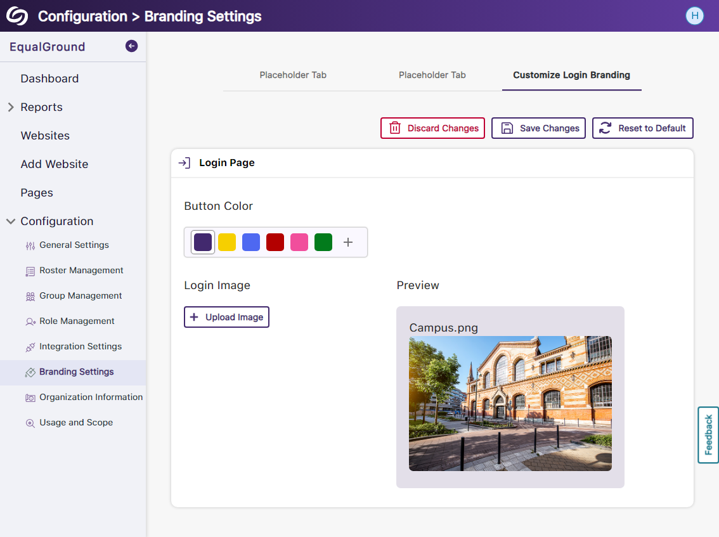Switch to the first Placeholder Tab
Image resolution: width=719 pixels, height=537 pixels.
click(x=292, y=75)
